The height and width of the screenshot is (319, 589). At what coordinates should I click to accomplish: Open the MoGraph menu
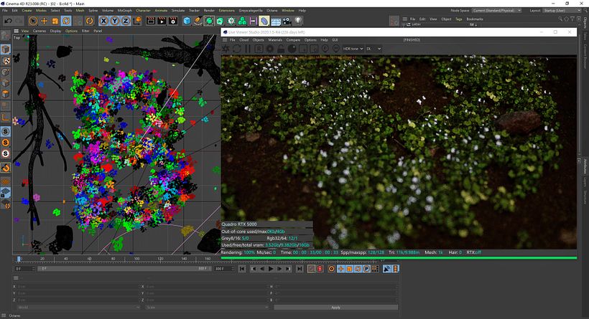(x=124, y=11)
